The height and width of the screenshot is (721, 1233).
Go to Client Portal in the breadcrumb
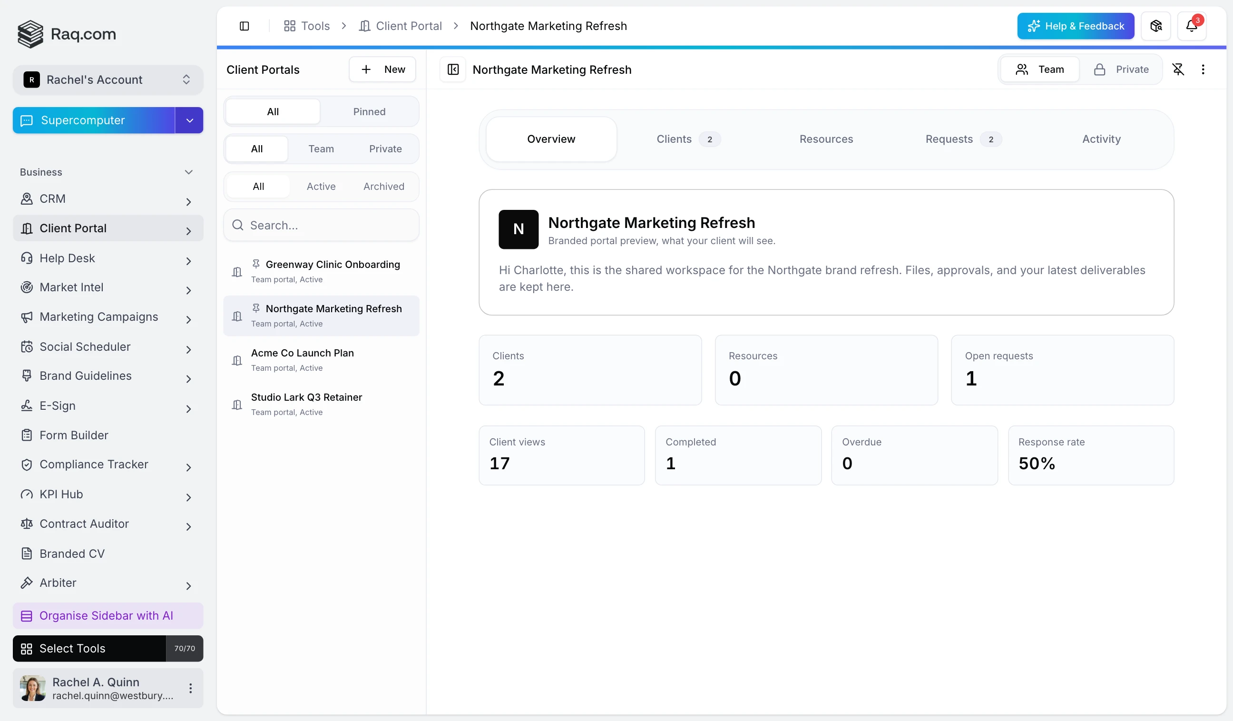pos(400,26)
